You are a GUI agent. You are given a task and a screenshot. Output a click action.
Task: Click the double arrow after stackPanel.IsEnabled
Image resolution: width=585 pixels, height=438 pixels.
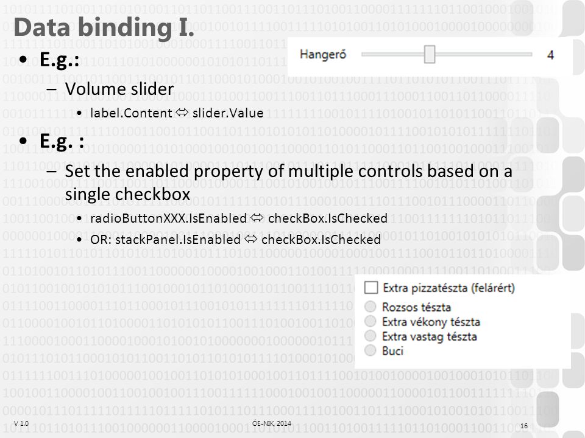251,239
